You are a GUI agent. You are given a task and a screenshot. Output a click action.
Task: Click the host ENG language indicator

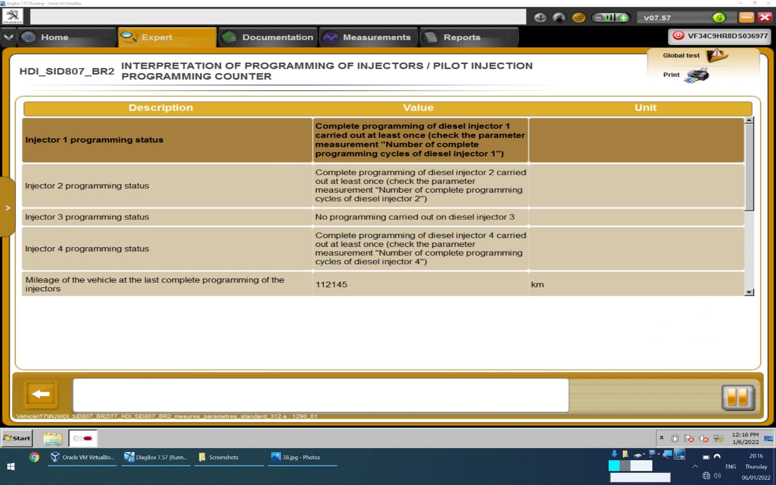tap(730, 467)
